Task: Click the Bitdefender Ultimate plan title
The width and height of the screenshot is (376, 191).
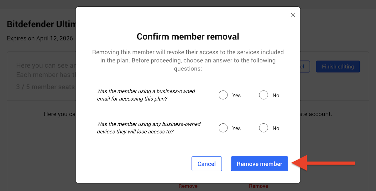Action: pos(41,24)
